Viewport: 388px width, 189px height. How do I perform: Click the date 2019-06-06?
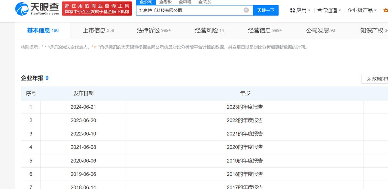coord(83,174)
